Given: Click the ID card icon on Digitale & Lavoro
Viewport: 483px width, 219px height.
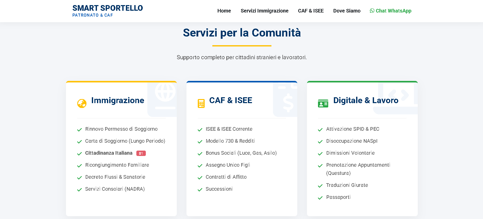Looking at the screenshot, I should coord(323,103).
